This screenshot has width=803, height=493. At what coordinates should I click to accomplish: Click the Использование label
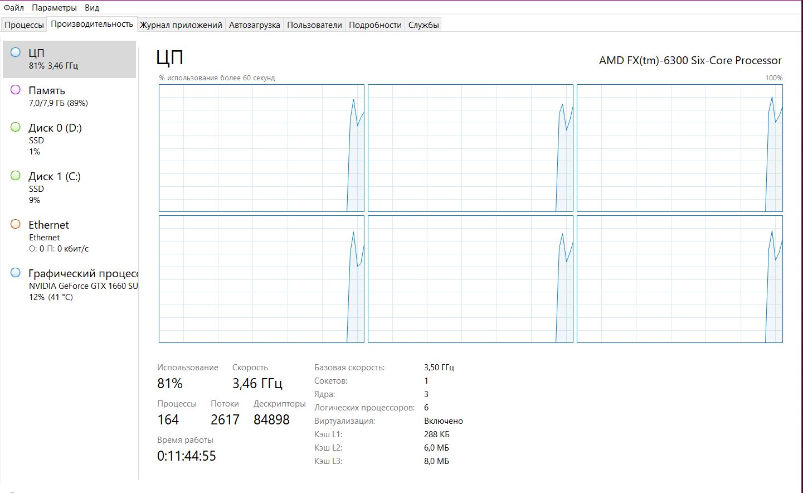tap(188, 368)
